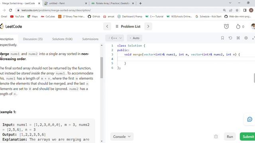Switch to the Description tab
This screenshot has width=255, height=143.
tap(7, 39)
